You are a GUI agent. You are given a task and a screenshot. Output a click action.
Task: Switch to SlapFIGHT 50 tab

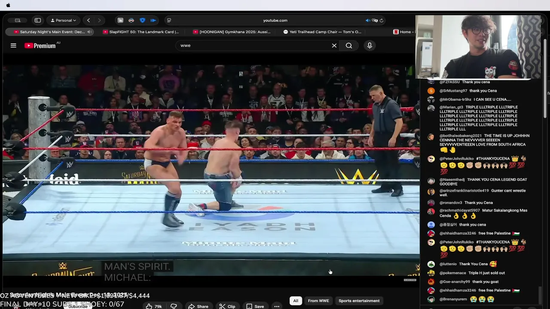coord(141,32)
